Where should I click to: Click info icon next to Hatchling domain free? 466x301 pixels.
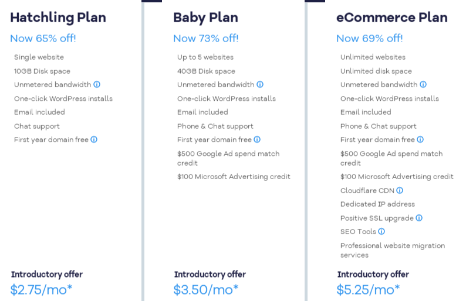pyautogui.click(x=94, y=140)
